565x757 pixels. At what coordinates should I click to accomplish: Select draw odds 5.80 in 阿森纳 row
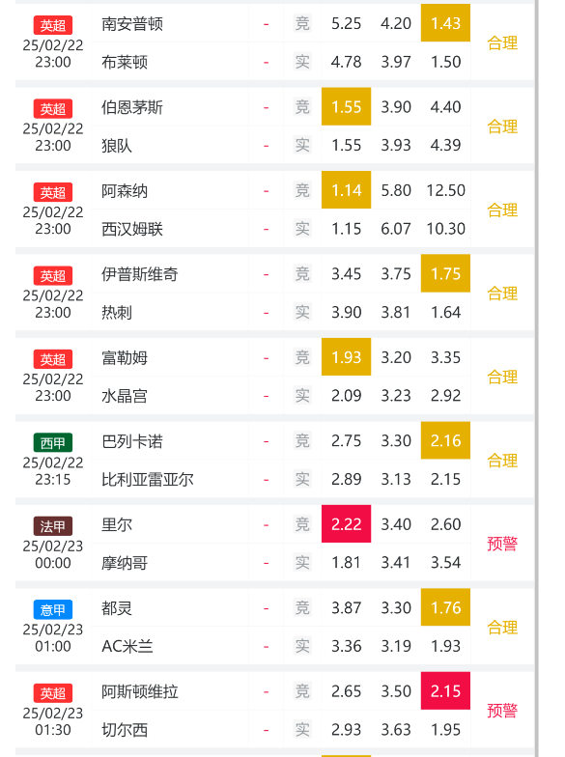pyautogui.click(x=396, y=190)
